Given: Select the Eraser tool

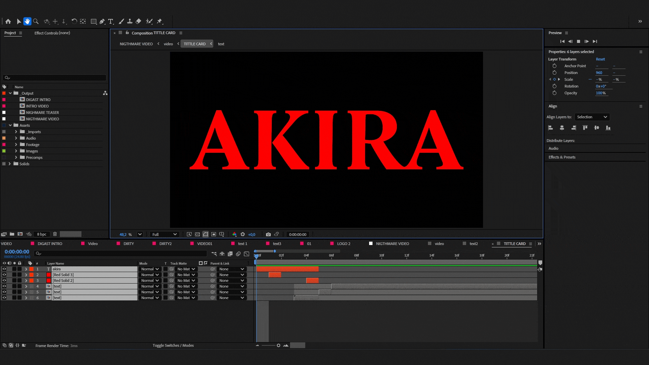Looking at the screenshot, I should (138, 21).
